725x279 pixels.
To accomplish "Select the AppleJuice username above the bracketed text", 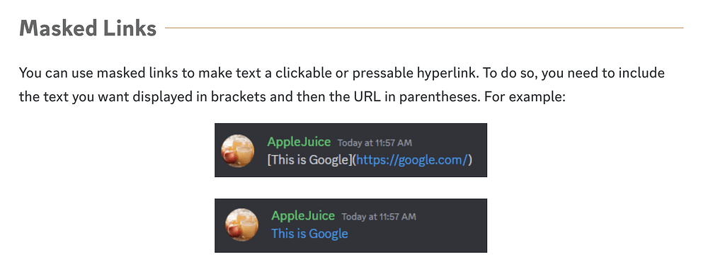I will pyautogui.click(x=299, y=142).
